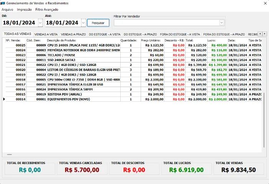The width and height of the screenshot is (269, 184).
Task: Click the Lucro column header
Action: 217,40
